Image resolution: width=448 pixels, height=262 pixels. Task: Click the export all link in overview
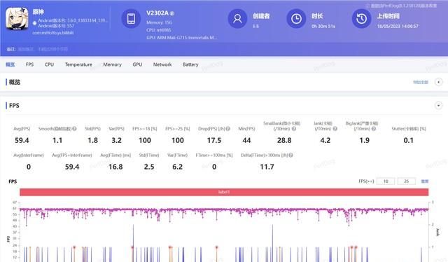pyautogui.click(x=421, y=83)
